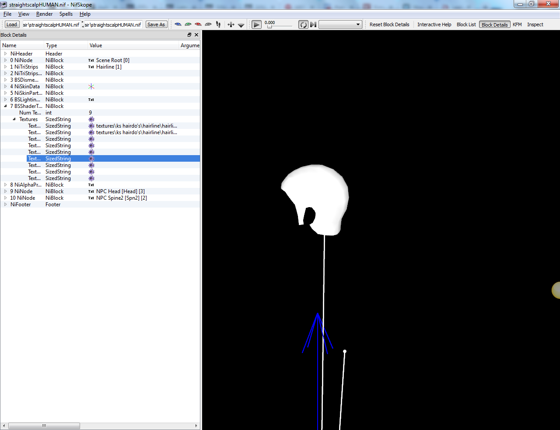Expand the 3 BSDisme... tree row
The image size is (560, 430).
pyautogui.click(x=5, y=80)
